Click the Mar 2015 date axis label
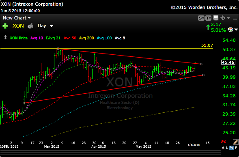239x157 pixels. (x=52, y=146)
